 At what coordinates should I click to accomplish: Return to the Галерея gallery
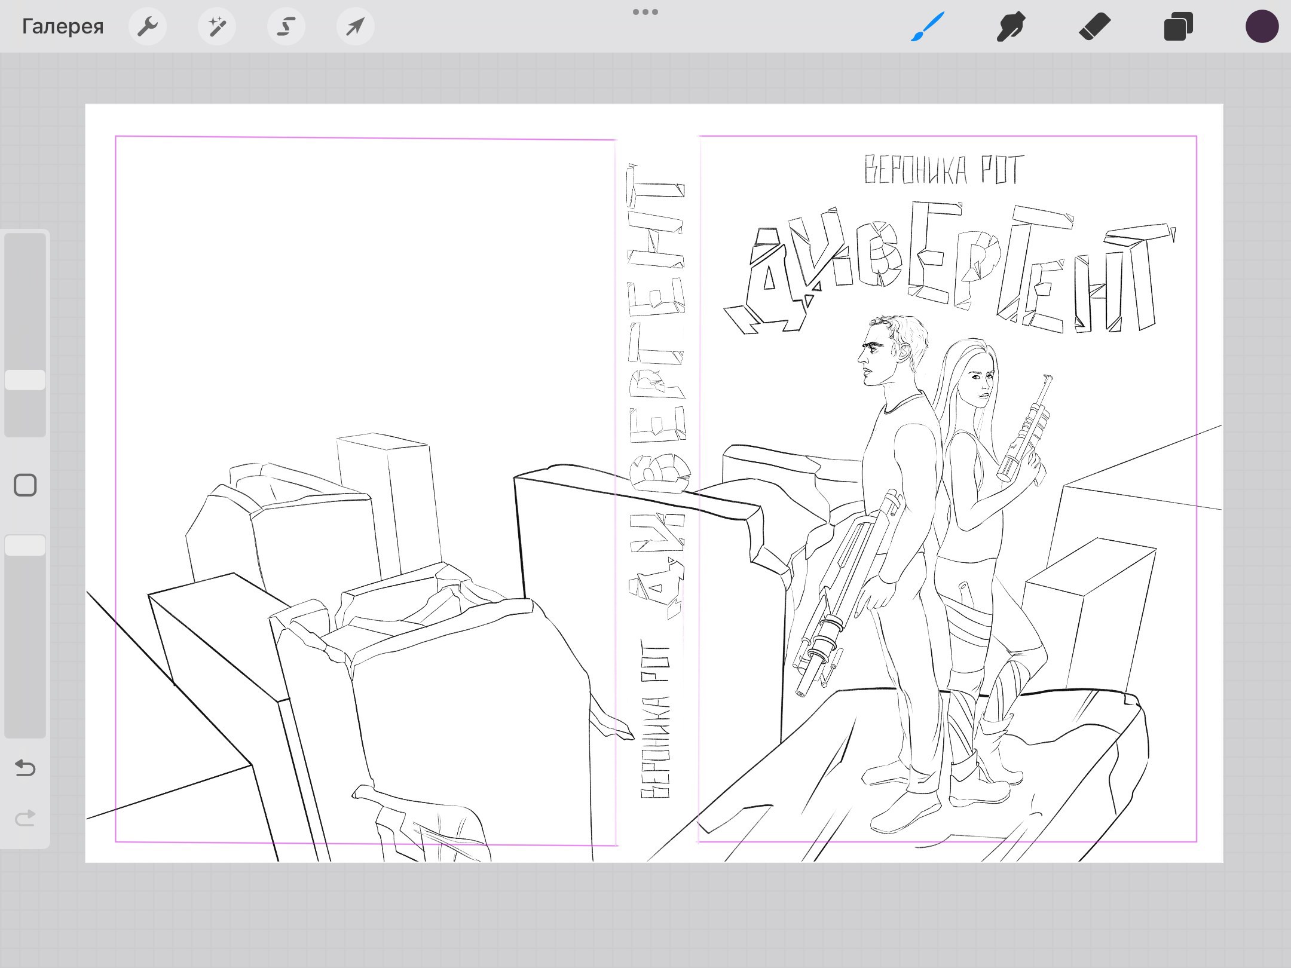tap(63, 26)
